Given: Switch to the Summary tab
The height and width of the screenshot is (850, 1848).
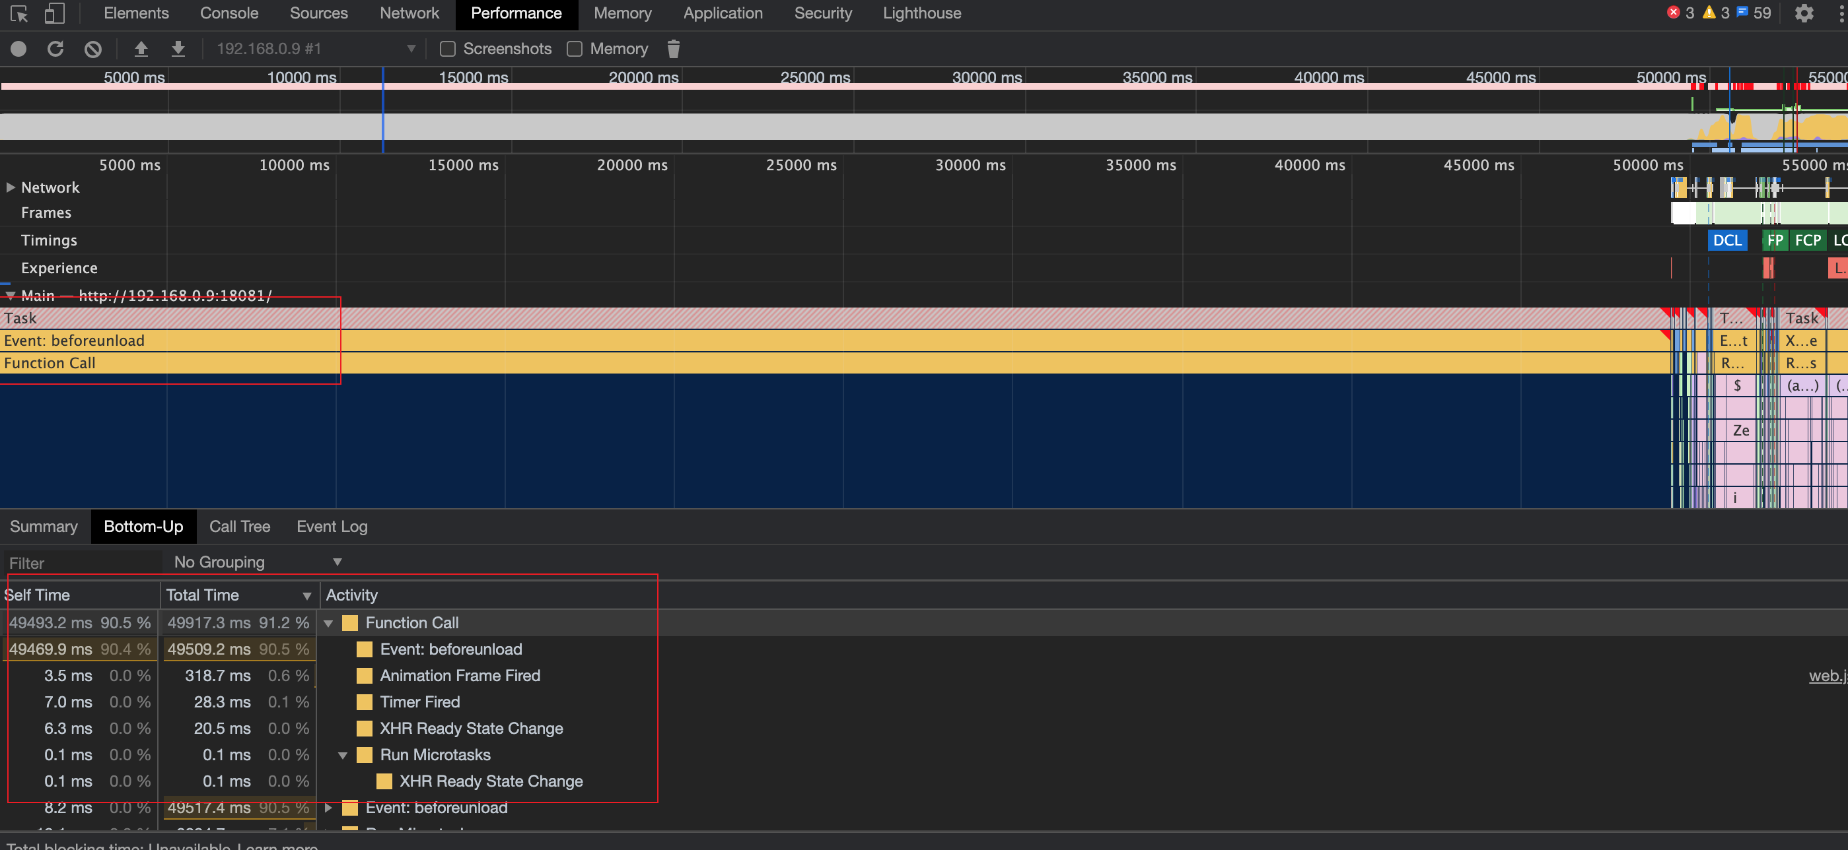Looking at the screenshot, I should click(44, 526).
